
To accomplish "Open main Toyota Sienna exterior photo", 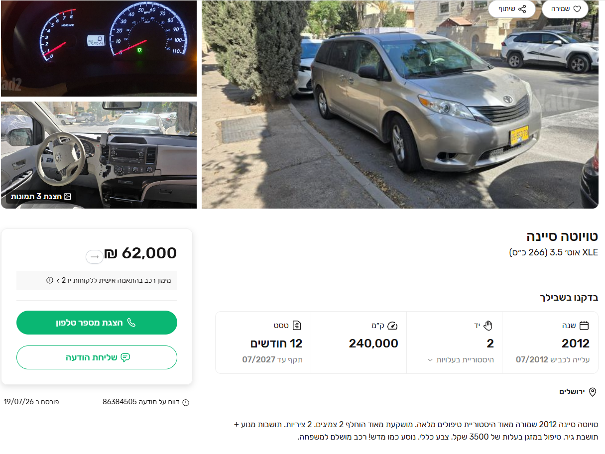I will coord(400,104).
